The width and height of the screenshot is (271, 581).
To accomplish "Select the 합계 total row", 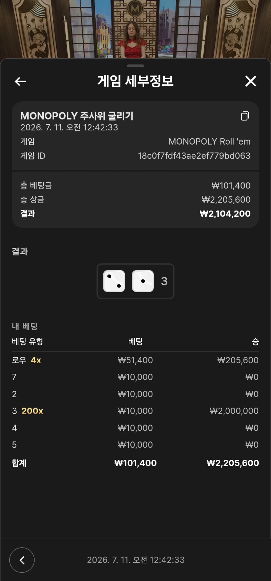I will coord(135,463).
